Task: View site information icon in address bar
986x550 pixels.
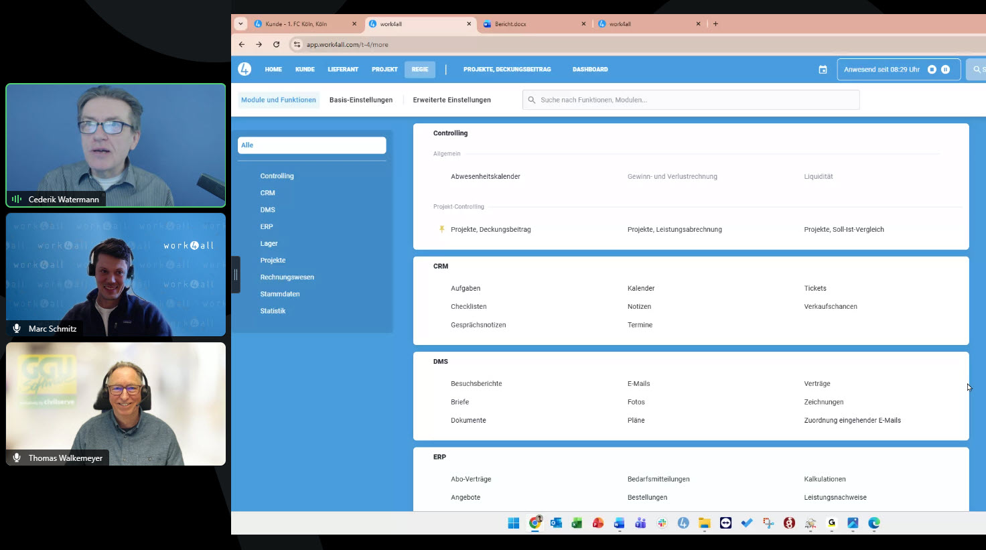Action: point(297,44)
